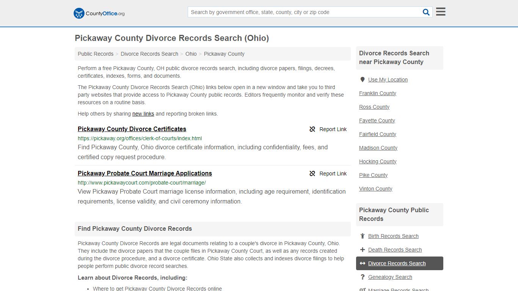
Task: Open Pickaway Probate Court Marriage Applications
Action: [145, 173]
